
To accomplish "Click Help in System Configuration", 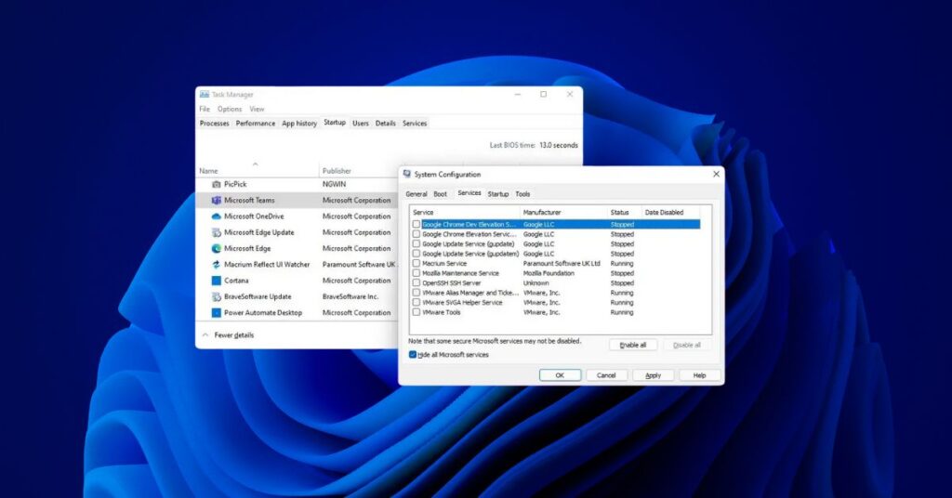I will [699, 375].
